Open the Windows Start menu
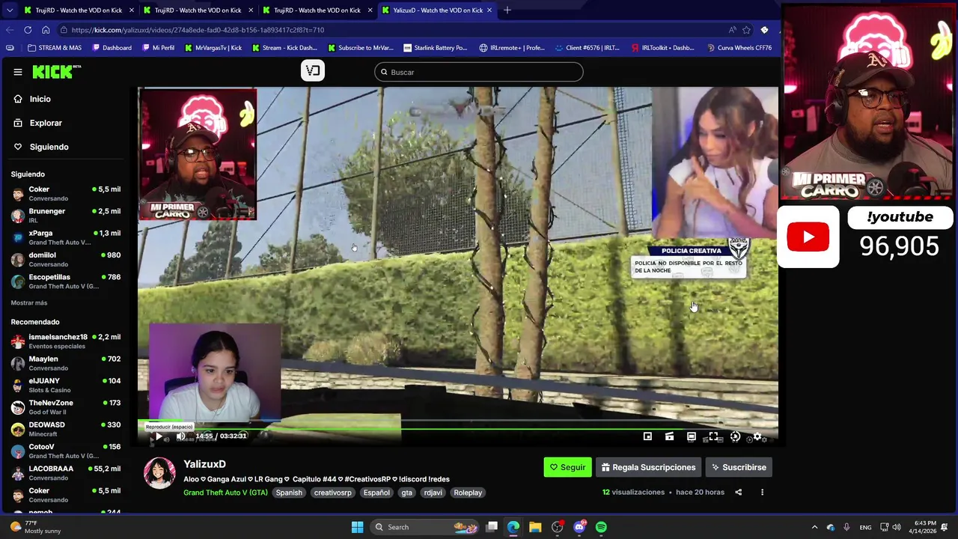Viewport: 958px width, 539px height. pyautogui.click(x=357, y=527)
